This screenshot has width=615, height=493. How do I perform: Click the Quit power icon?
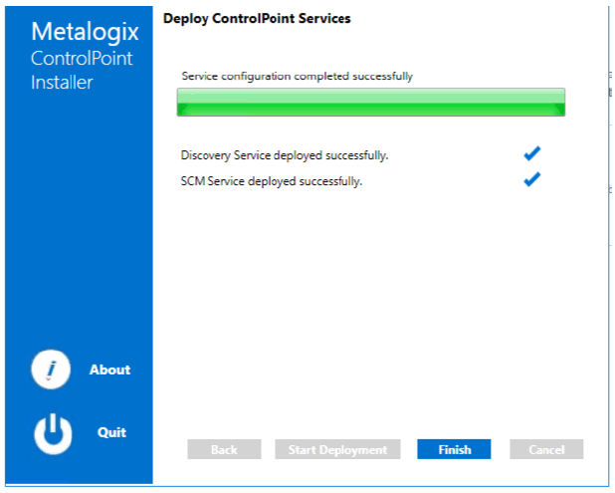[x=53, y=433]
